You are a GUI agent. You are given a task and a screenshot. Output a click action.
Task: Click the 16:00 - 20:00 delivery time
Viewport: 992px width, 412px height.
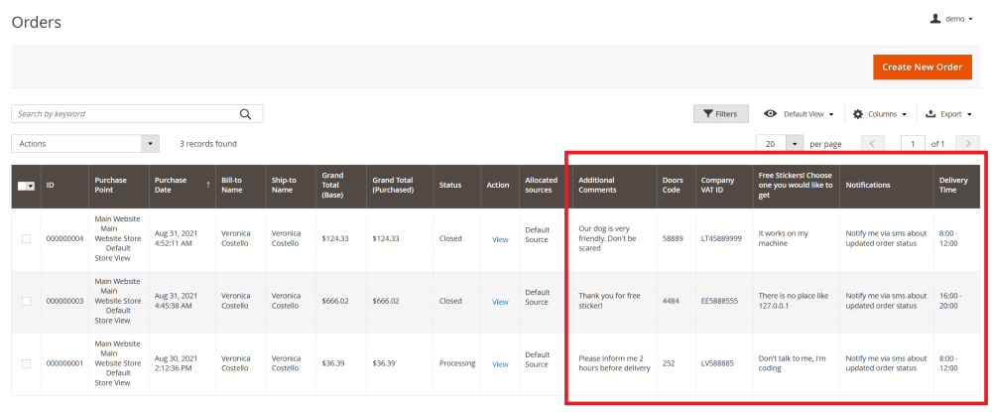tap(951, 301)
